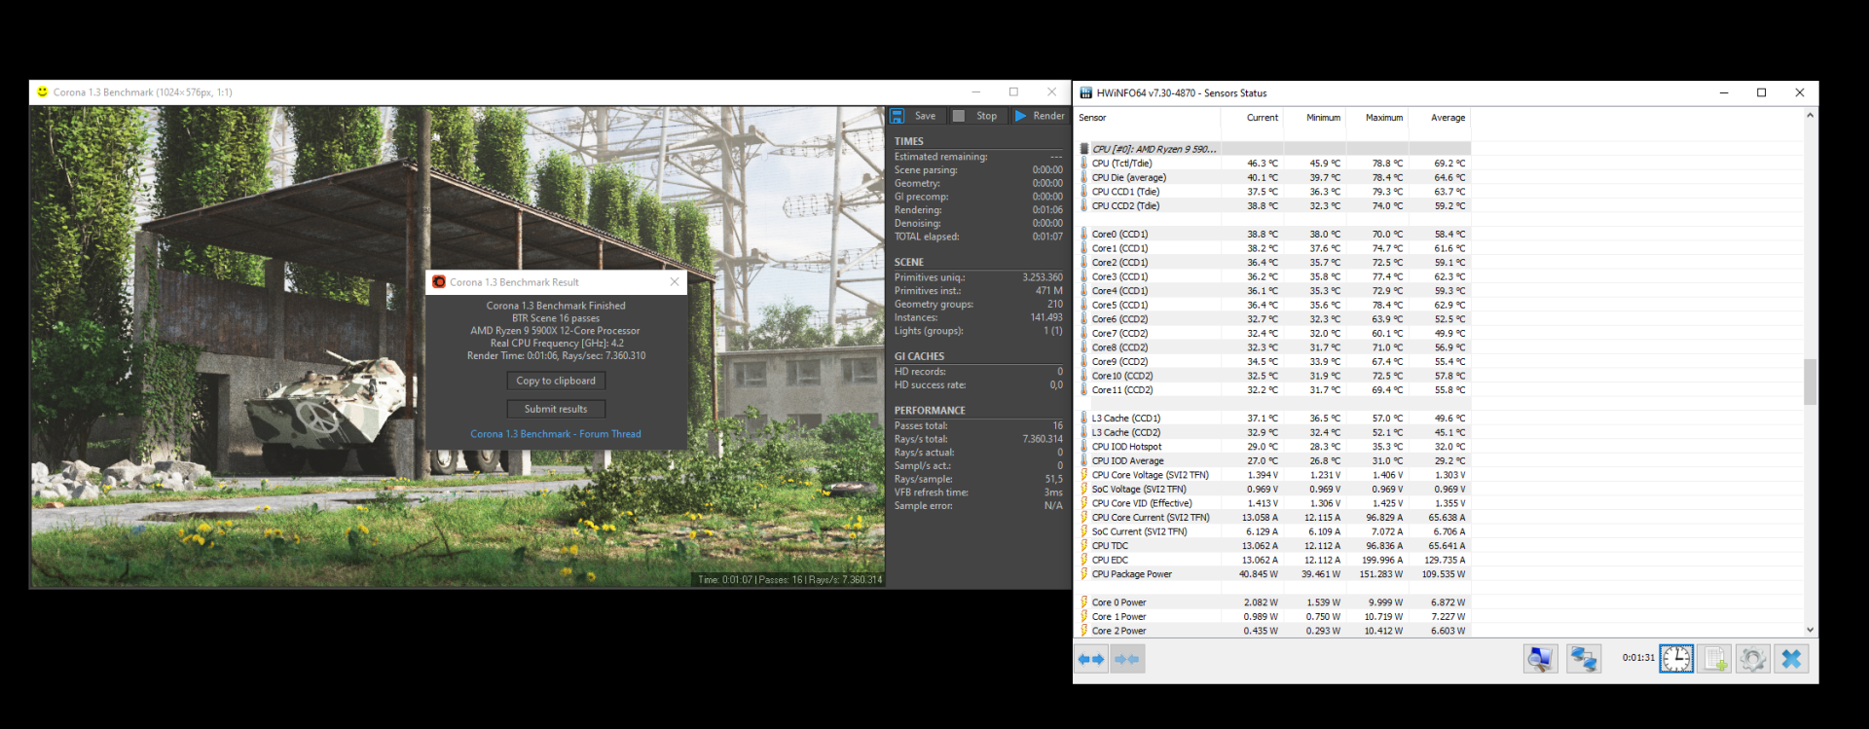Select the Core 1 Power sensor row
1869x729 pixels.
pyautogui.click(x=1272, y=616)
